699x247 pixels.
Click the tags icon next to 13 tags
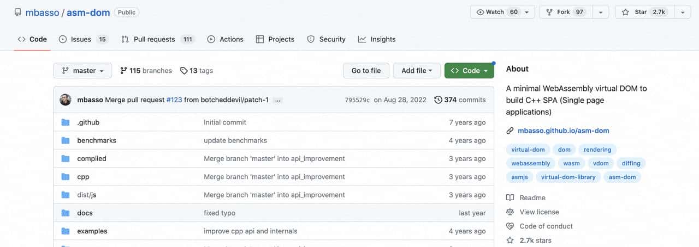(x=184, y=71)
